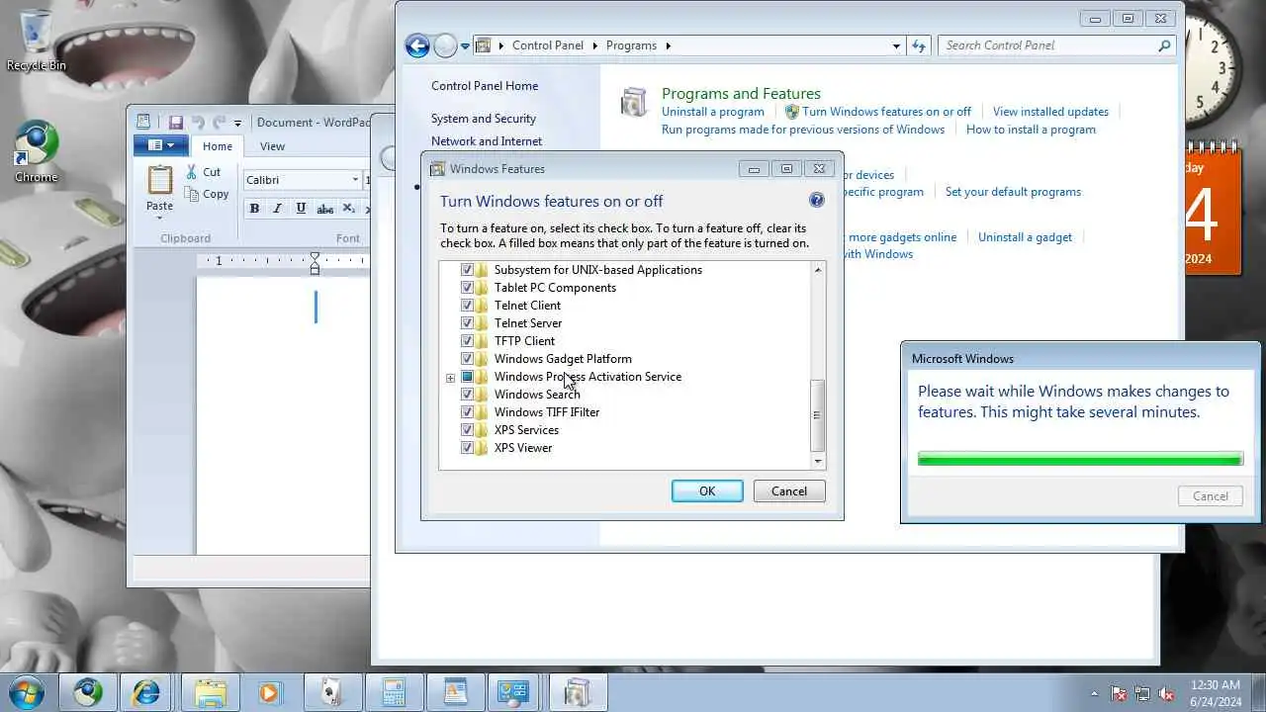
Task: Click the help question mark in Windows Features
Action: coord(816,200)
